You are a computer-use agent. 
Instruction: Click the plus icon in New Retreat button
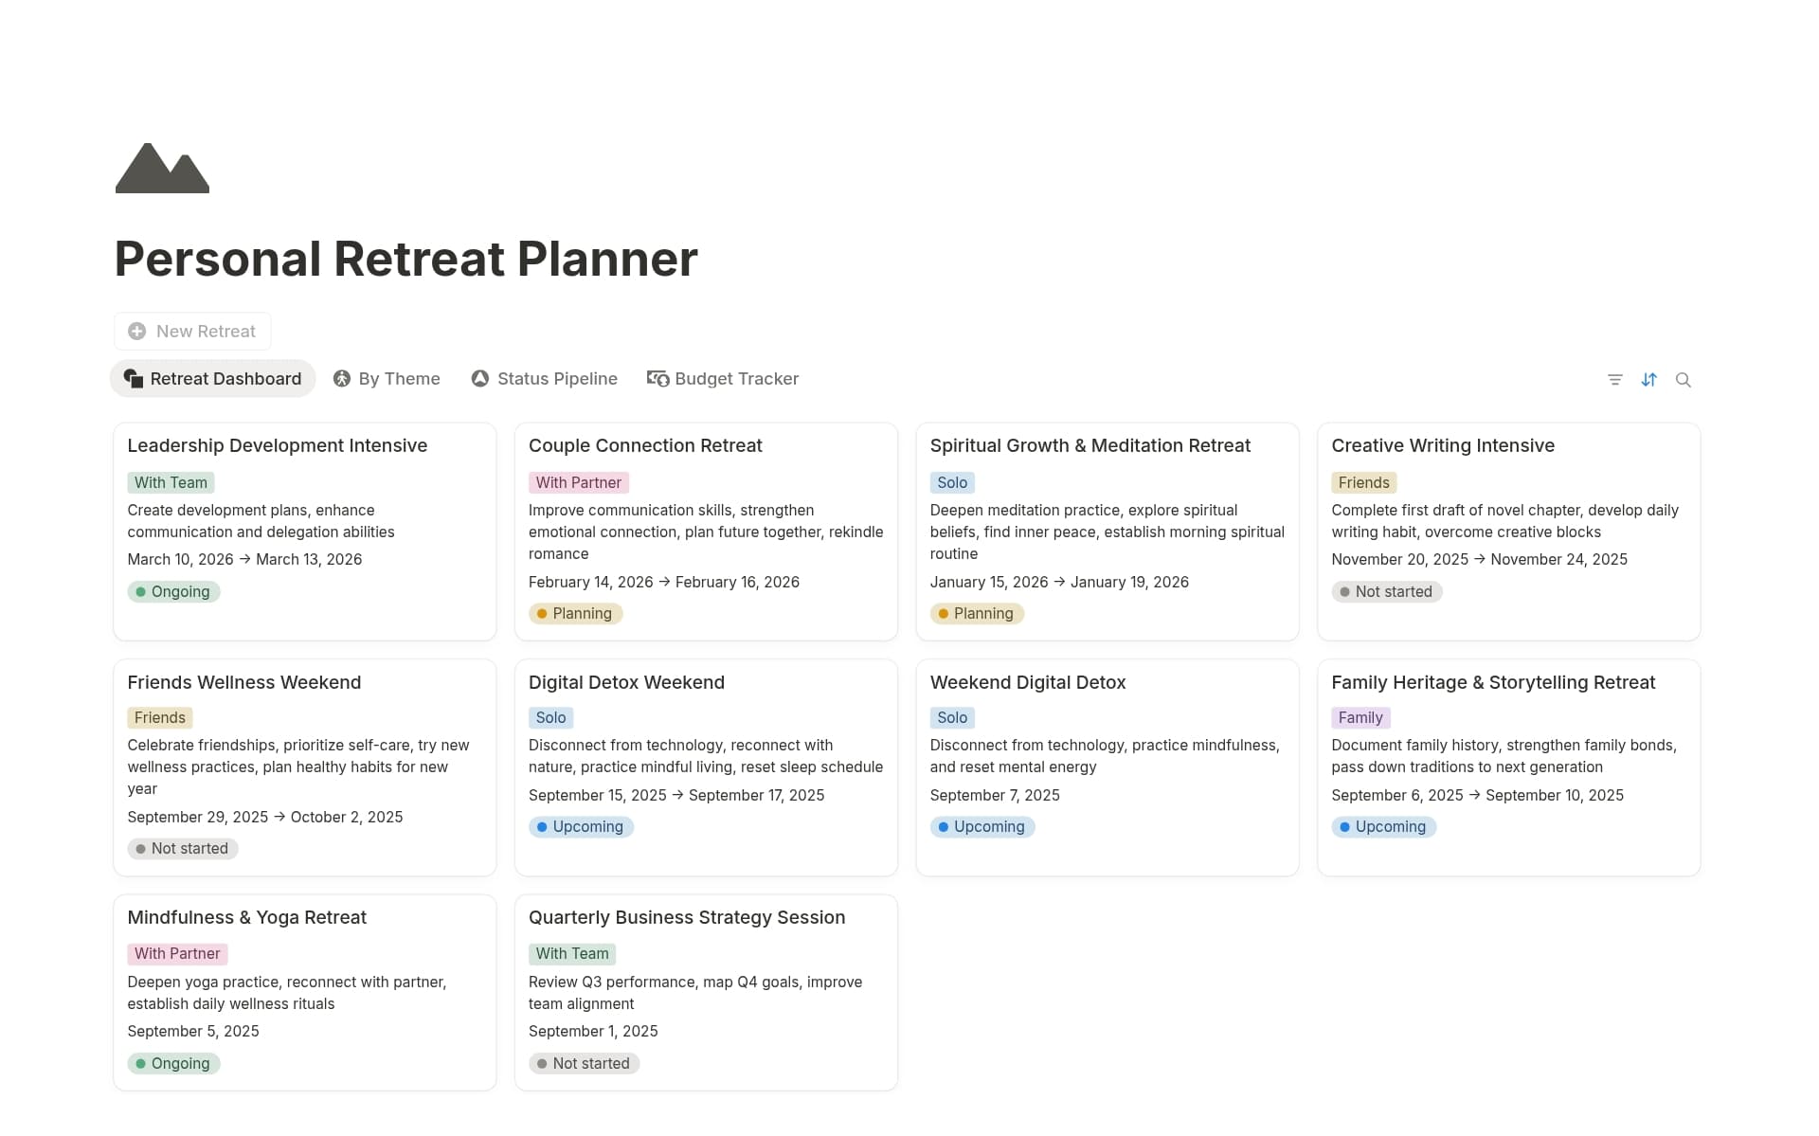137,331
